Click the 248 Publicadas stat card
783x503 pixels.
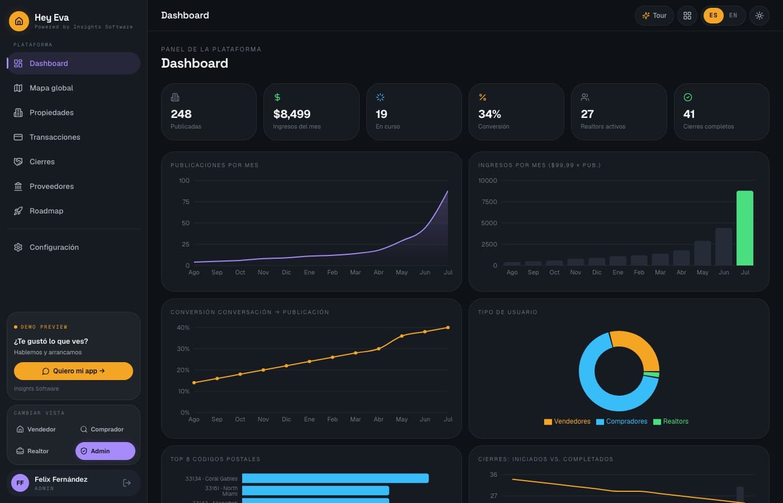(209, 112)
